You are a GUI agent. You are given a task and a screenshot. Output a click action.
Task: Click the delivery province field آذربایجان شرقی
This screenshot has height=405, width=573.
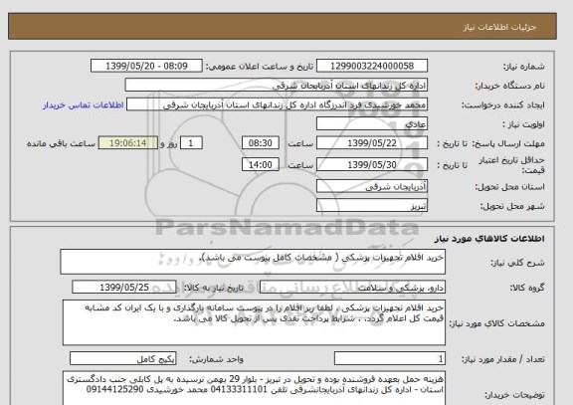(372, 186)
